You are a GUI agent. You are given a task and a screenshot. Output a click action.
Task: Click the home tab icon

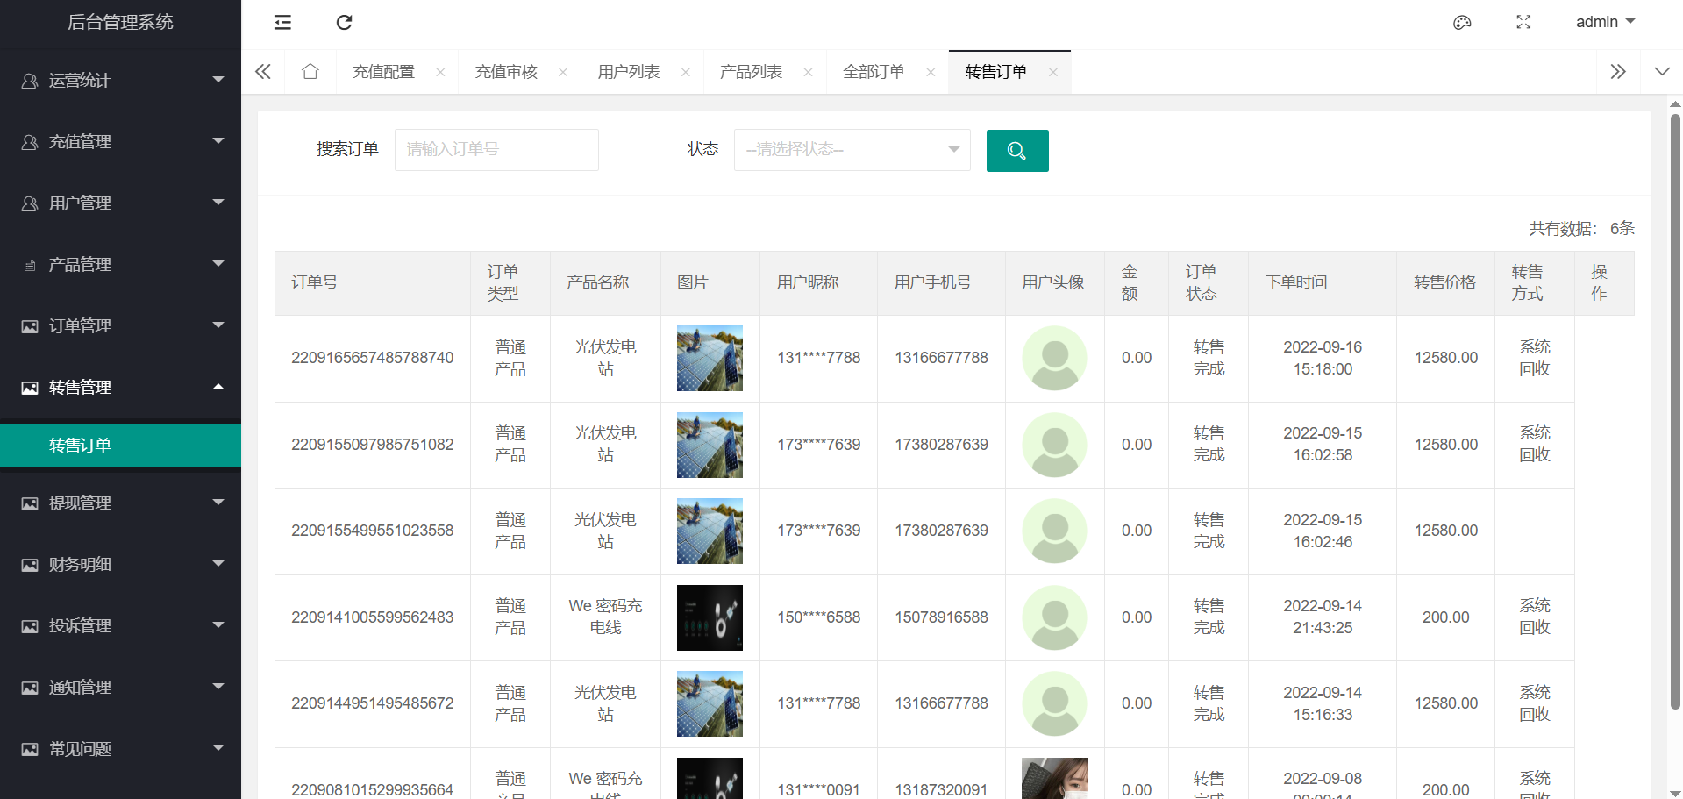310,72
